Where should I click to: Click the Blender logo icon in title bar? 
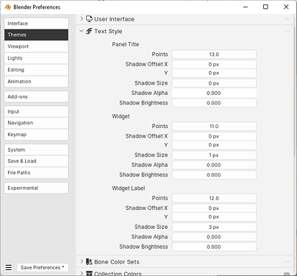pyautogui.click(x=7, y=7)
